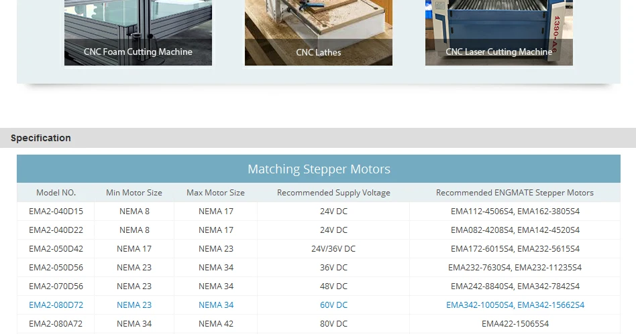Image resolution: width=636 pixels, height=334 pixels.
Task: Click Min Motor Size cell of EMA2-080A72 row
Action: pyautogui.click(x=134, y=323)
